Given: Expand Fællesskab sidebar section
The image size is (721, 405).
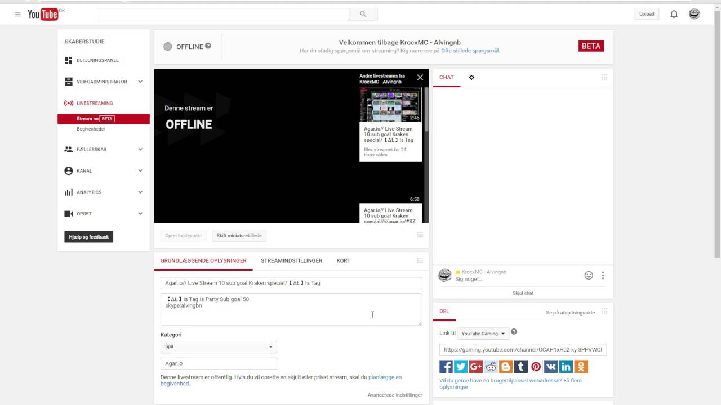Looking at the screenshot, I should coord(140,149).
